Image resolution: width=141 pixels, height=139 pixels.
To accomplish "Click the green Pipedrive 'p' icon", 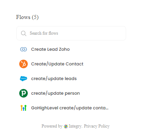I will click(x=23, y=93).
